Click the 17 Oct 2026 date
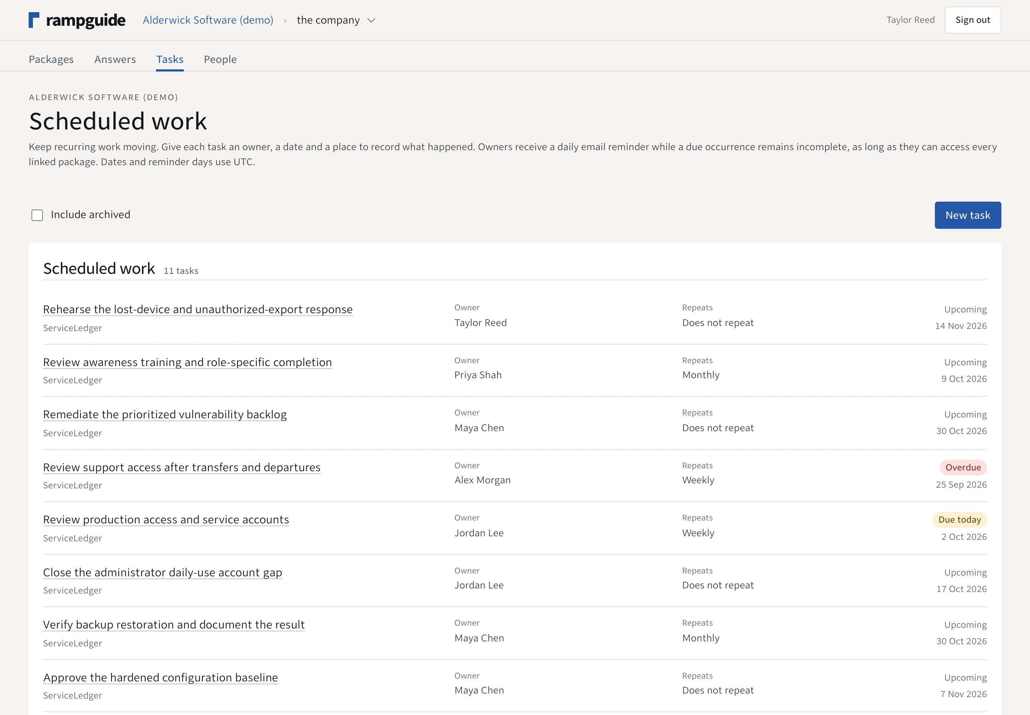The height and width of the screenshot is (715, 1030). pyautogui.click(x=961, y=589)
